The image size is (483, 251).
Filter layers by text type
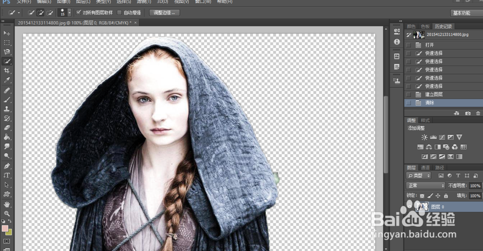point(458,176)
